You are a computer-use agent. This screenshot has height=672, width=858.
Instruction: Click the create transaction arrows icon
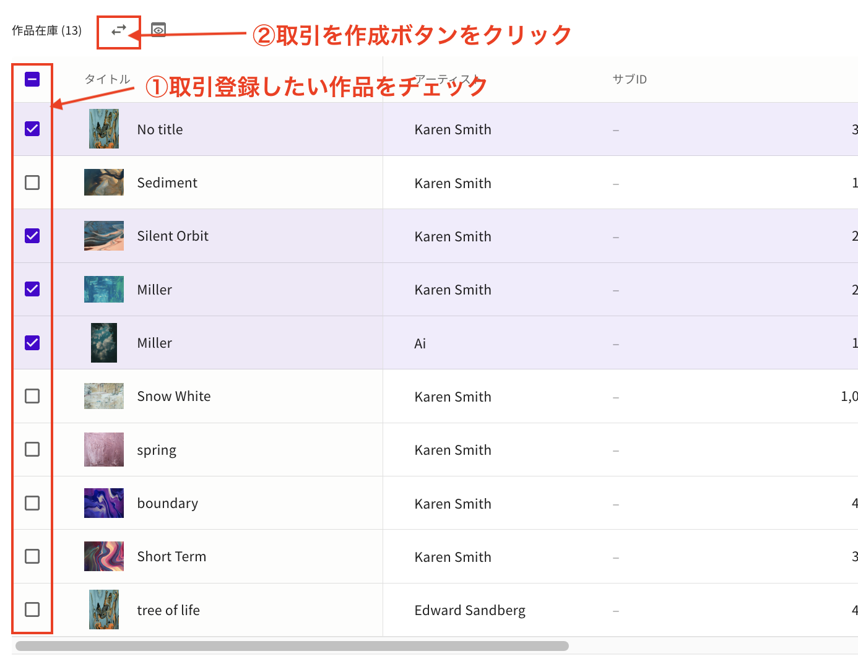(x=119, y=30)
